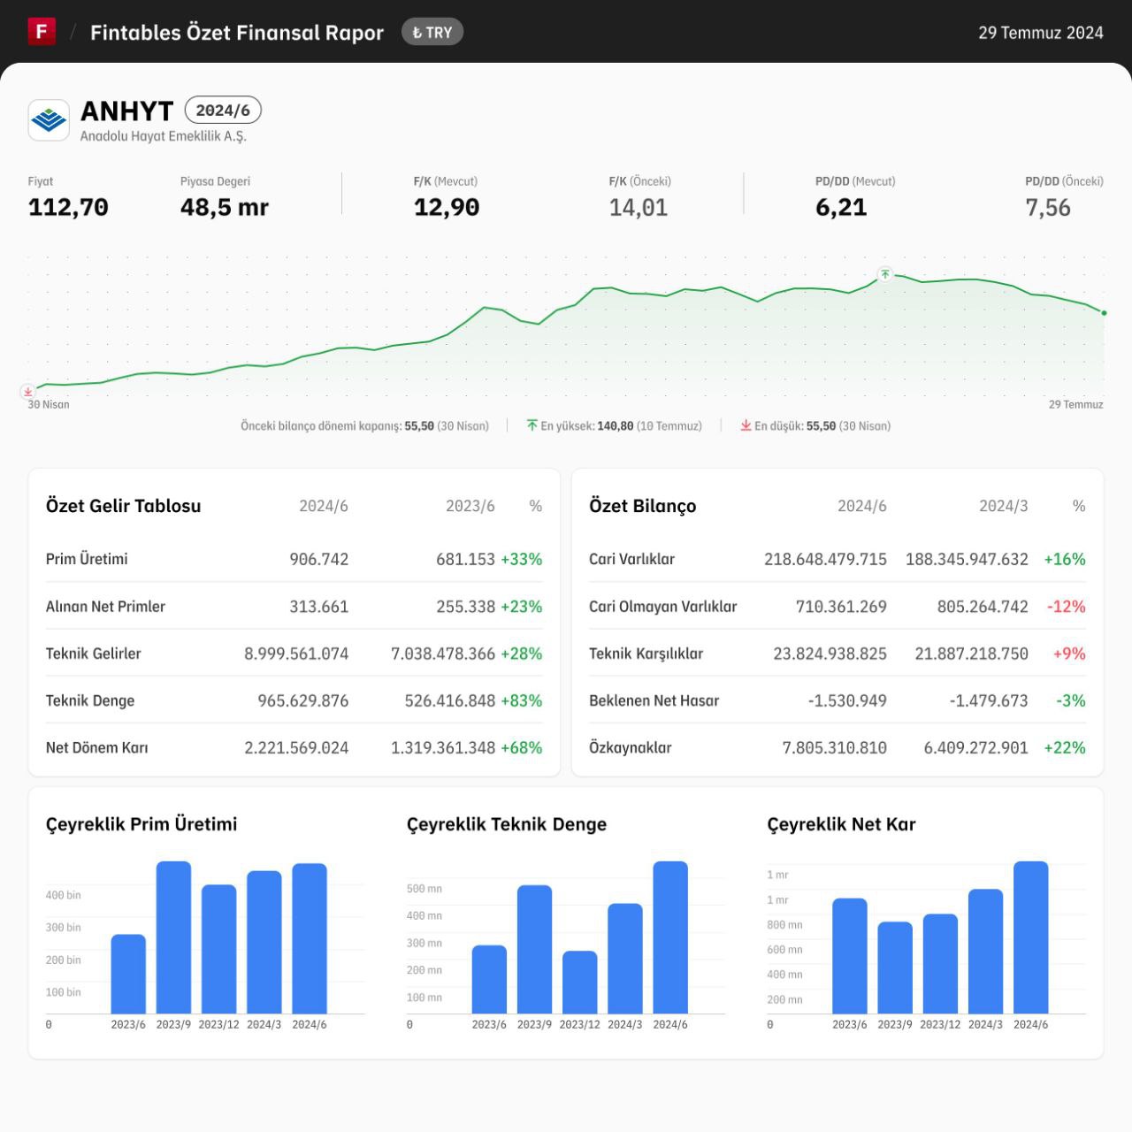Click the green arrow icon beside En yüksek
The height and width of the screenshot is (1132, 1132).
tap(532, 425)
